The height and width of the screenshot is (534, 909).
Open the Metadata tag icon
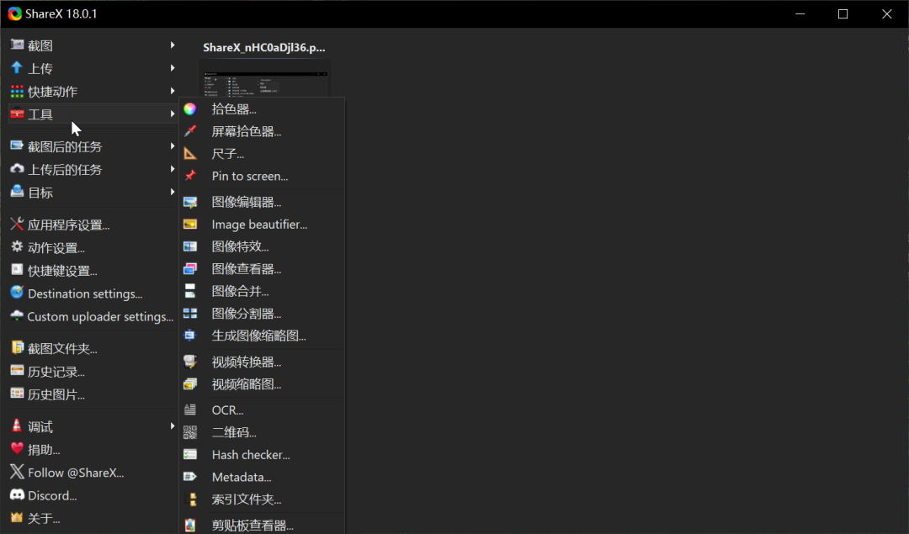coord(190,477)
